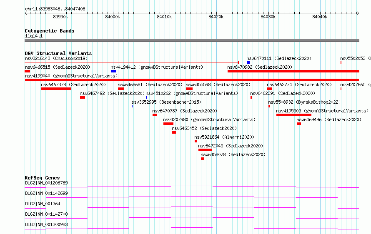The width and height of the screenshot is (371, 234).
Task: Open nsv5508932 (ByrskaBishop2022) label
Action: 304,102
